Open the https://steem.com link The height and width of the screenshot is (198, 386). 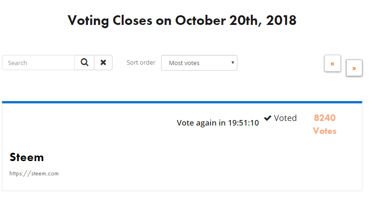click(34, 174)
